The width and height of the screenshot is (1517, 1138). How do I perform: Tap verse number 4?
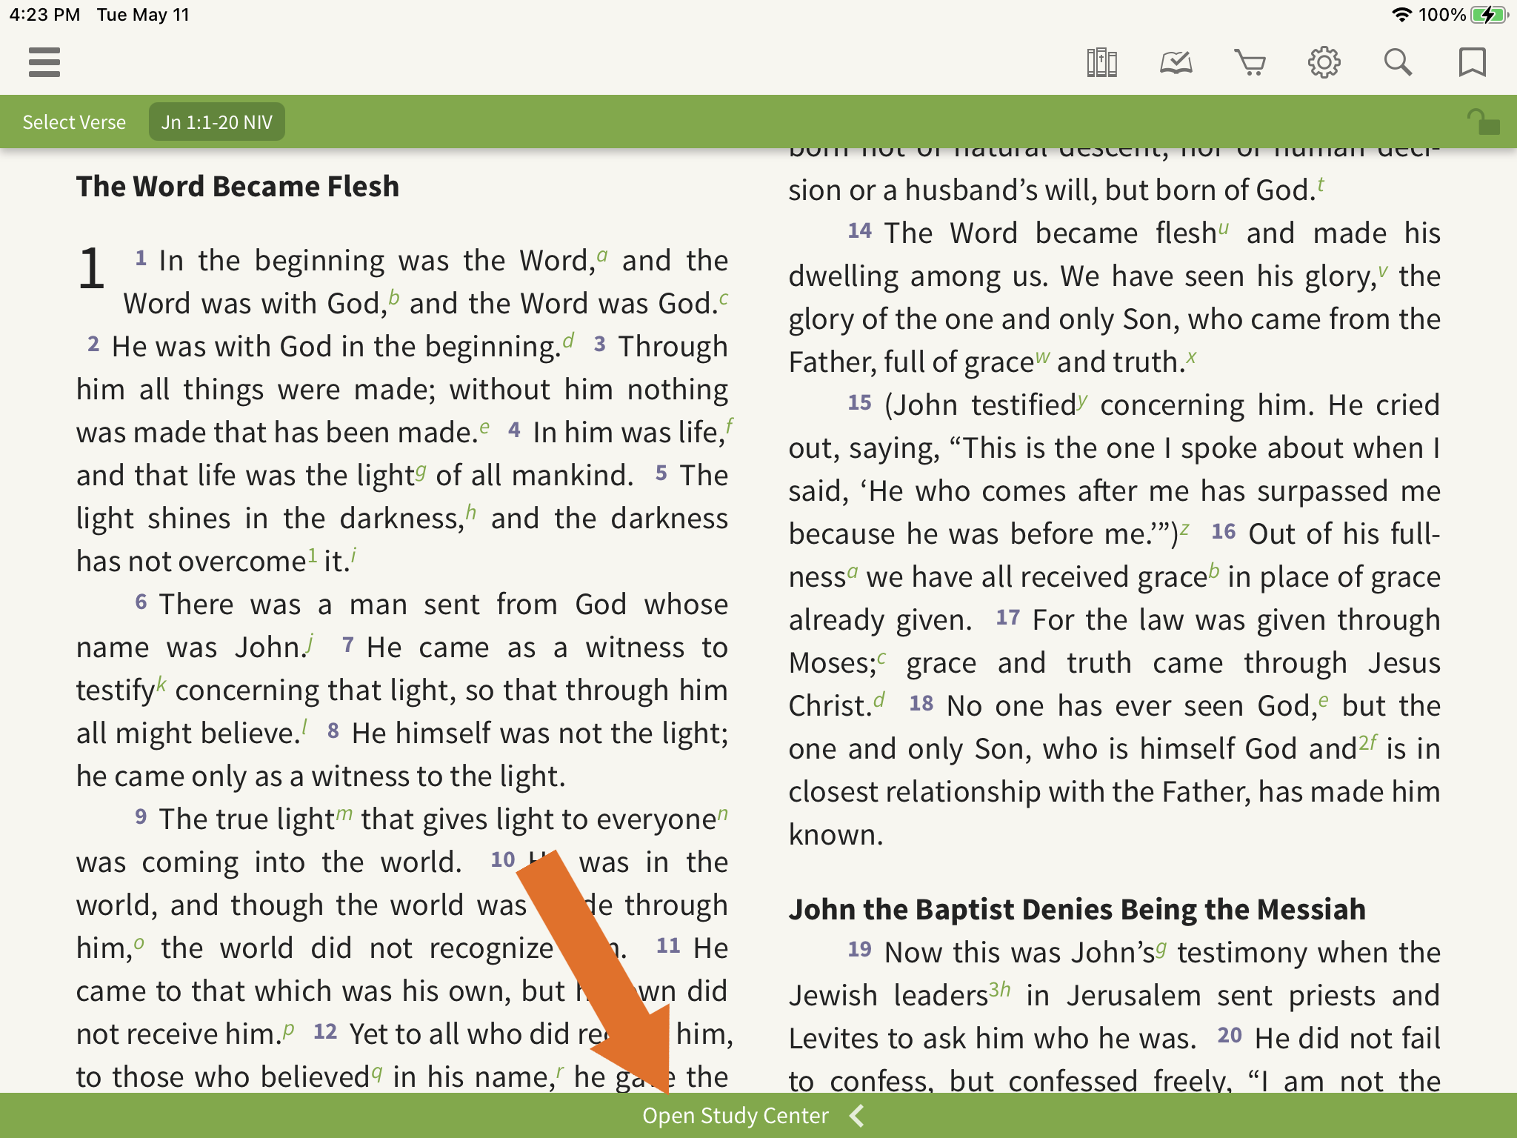[514, 430]
